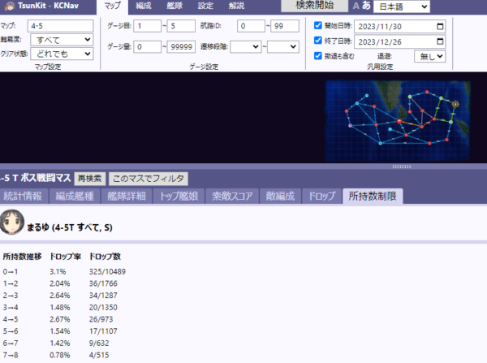The height and width of the screenshot is (363, 487).
Task: Uncheck the 撤退も含む checkbox
Action: [x=318, y=56]
